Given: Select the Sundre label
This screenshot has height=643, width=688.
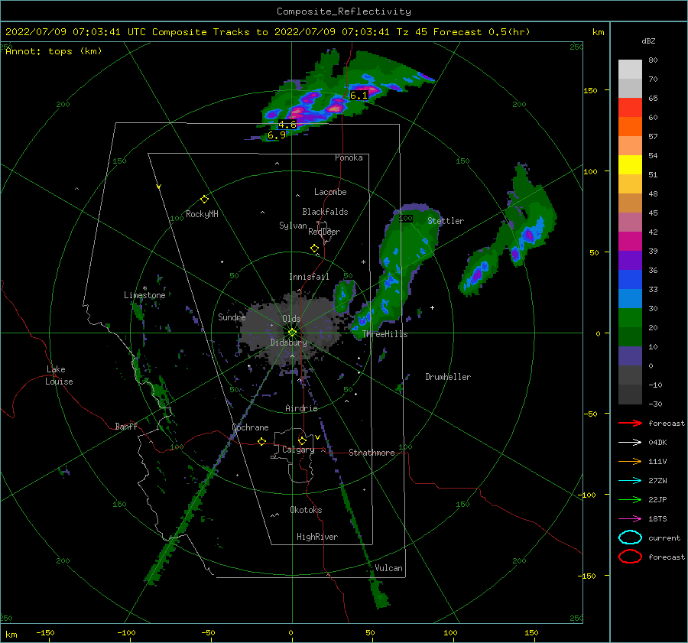Looking at the screenshot, I should coord(232,317).
